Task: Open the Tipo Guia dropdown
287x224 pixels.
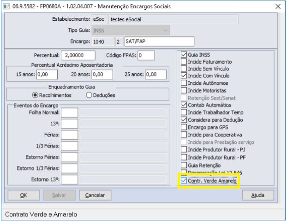Action: pyautogui.click(x=131, y=30)
